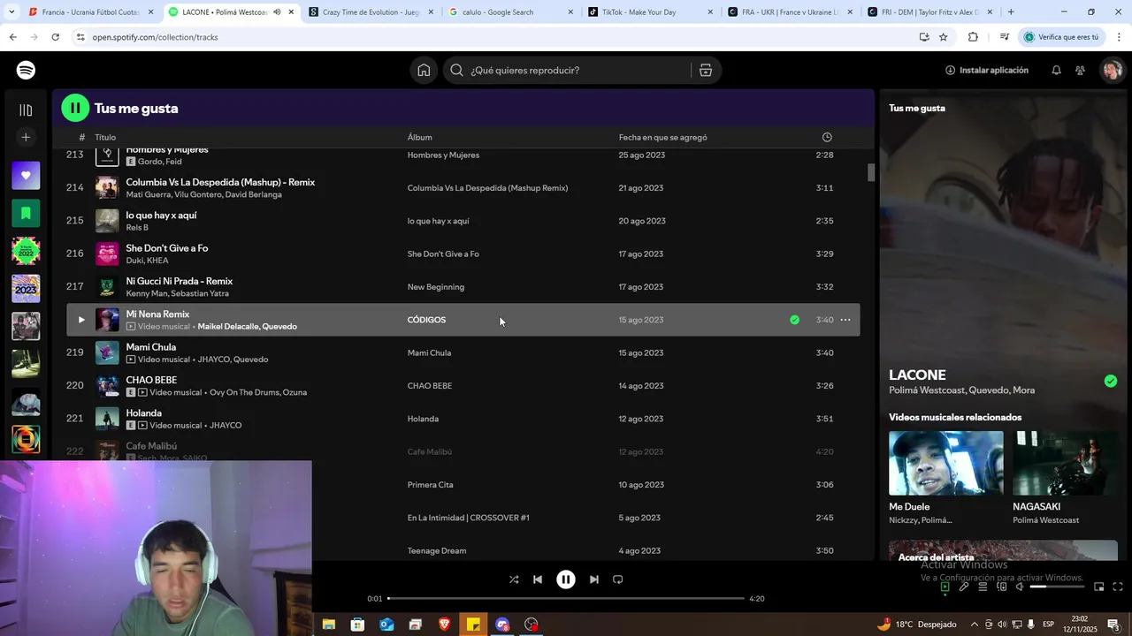Open Liked Songs heart playlist in sidebar
Viewport: 1132px width, 636px height.
click(26, 176)
